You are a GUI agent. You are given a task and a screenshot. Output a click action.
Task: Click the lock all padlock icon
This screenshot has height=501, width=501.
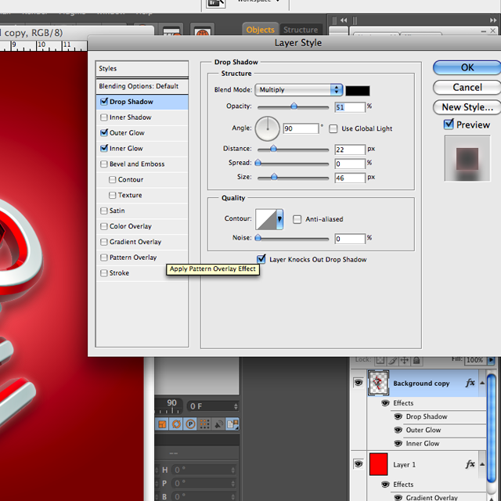click(416, 360)
